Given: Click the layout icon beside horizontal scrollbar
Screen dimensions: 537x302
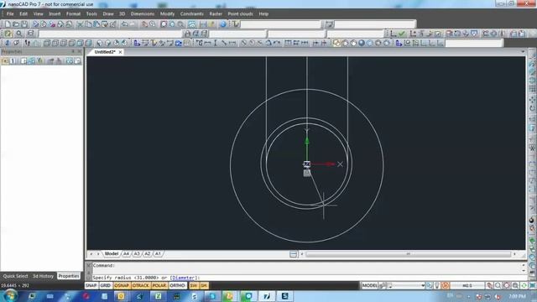Looking at the screenshot, I should click(x=293, y=254).
